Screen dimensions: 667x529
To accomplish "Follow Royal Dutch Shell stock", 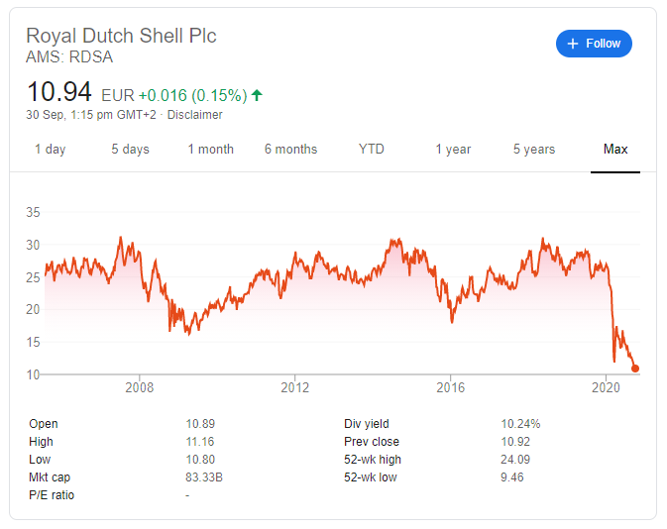I will pos(594,44).
